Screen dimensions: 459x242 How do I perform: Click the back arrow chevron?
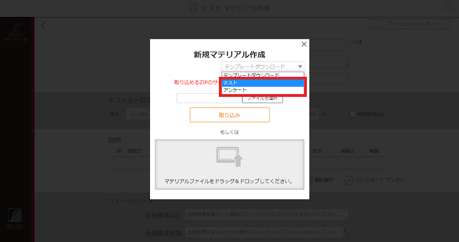43,25
